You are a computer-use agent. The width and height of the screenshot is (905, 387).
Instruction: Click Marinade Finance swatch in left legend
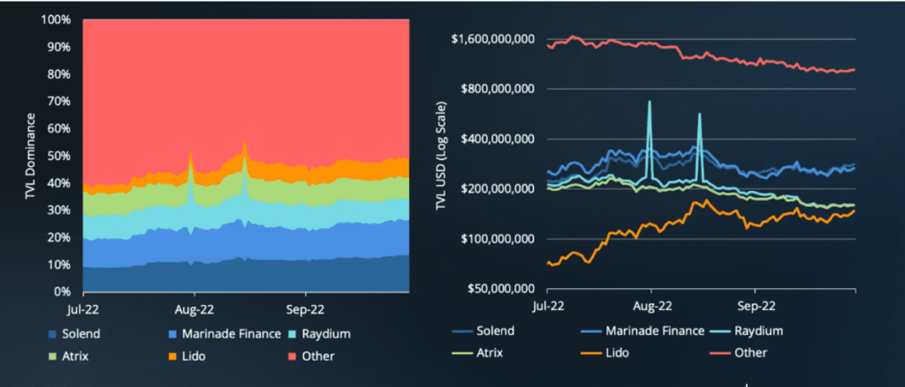(x=172, y=334)
